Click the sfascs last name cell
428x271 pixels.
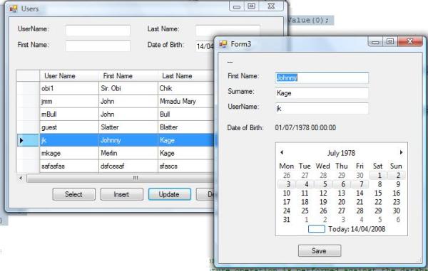point(185,166)
